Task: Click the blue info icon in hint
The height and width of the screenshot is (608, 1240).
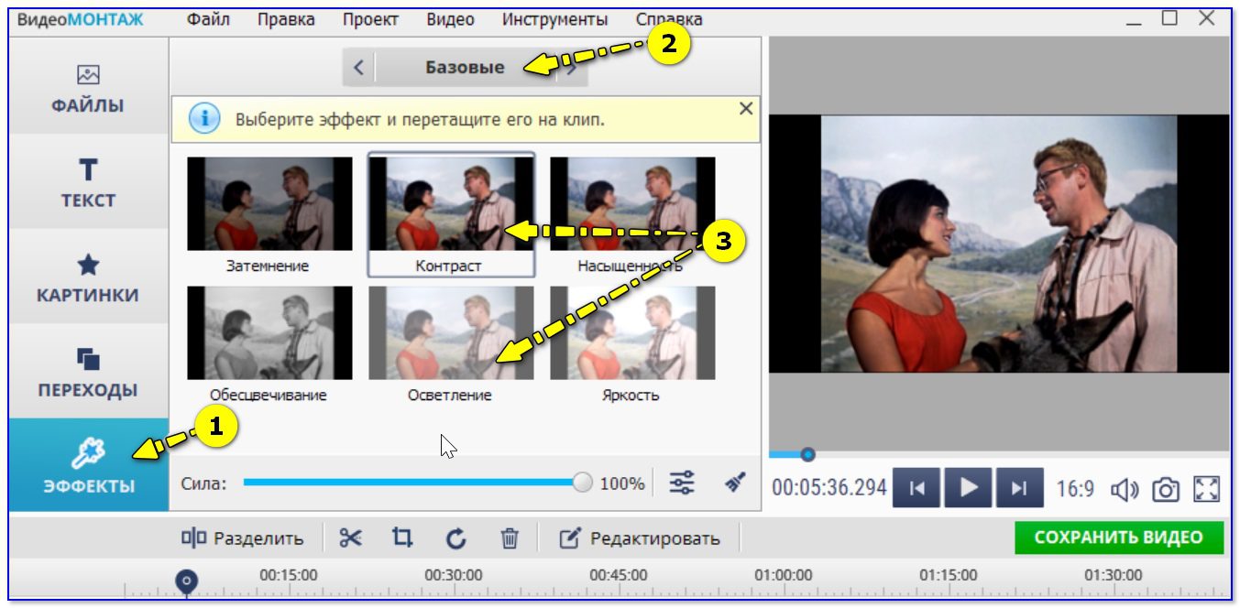Action: point(203,119)
